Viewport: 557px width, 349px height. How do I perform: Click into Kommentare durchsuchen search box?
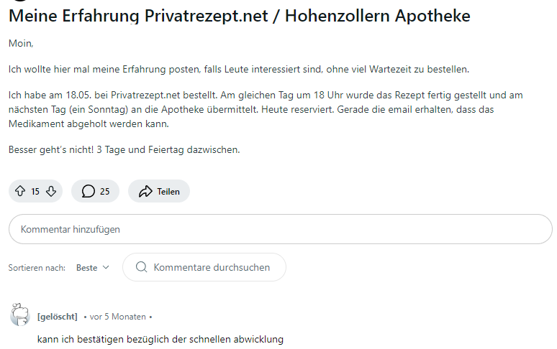[x=212, y=267]
